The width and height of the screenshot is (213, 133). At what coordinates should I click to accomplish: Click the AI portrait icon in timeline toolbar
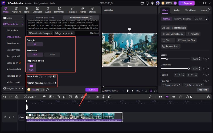click(x=104, y=97)
